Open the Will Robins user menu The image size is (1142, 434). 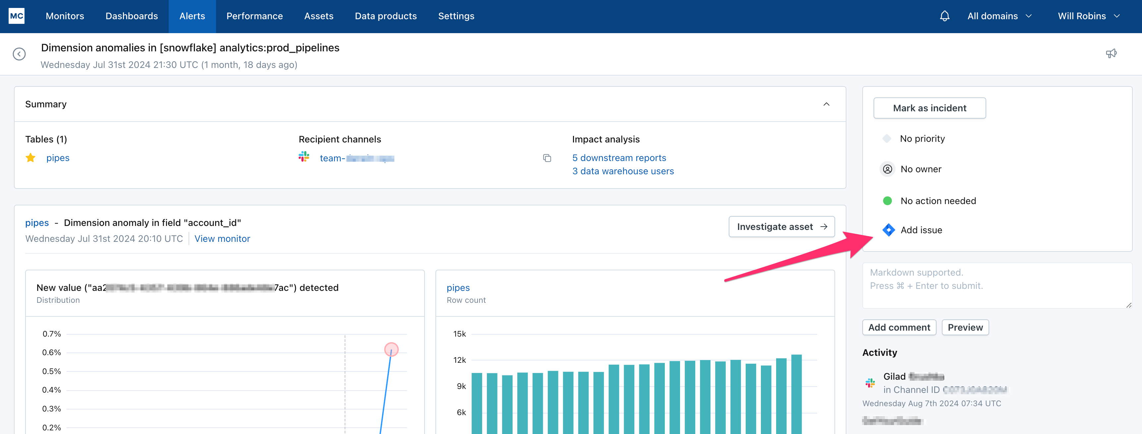pyautogui.click(x=1088, y=17)
